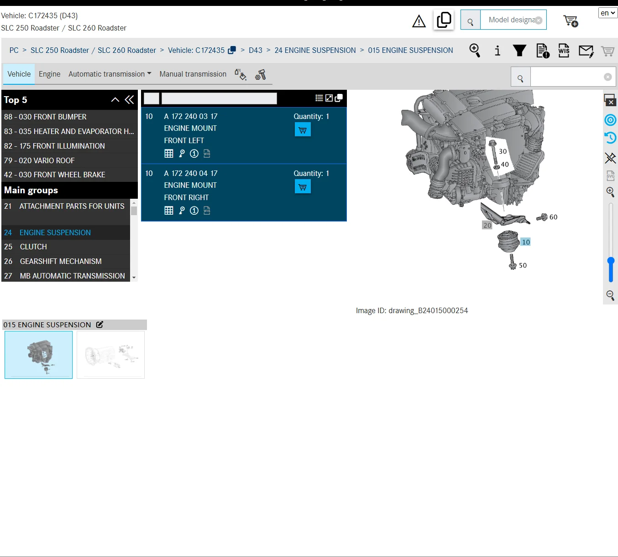This screenshot has height=557, width=618.
Task: Click the overlapping squares icon in parts list header
Action: click(x=339, y=98)
